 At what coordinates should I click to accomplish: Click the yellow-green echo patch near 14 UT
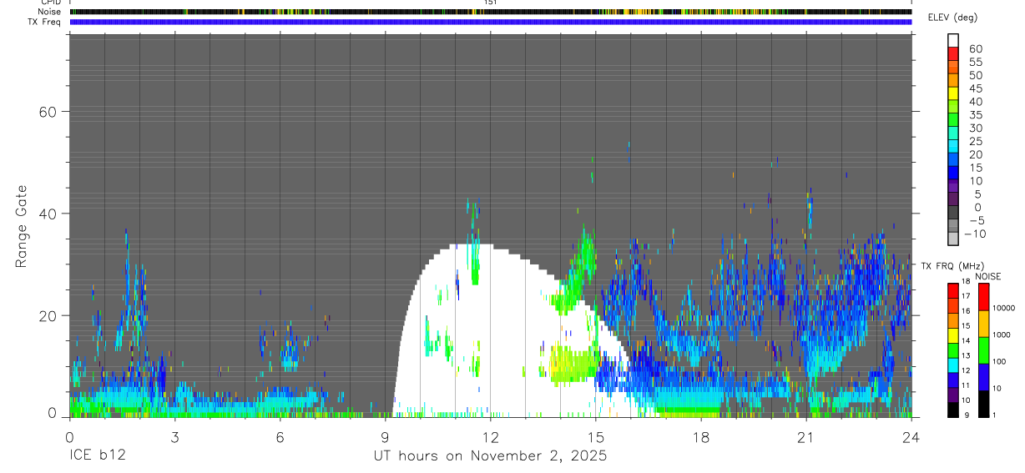(573, 365)
